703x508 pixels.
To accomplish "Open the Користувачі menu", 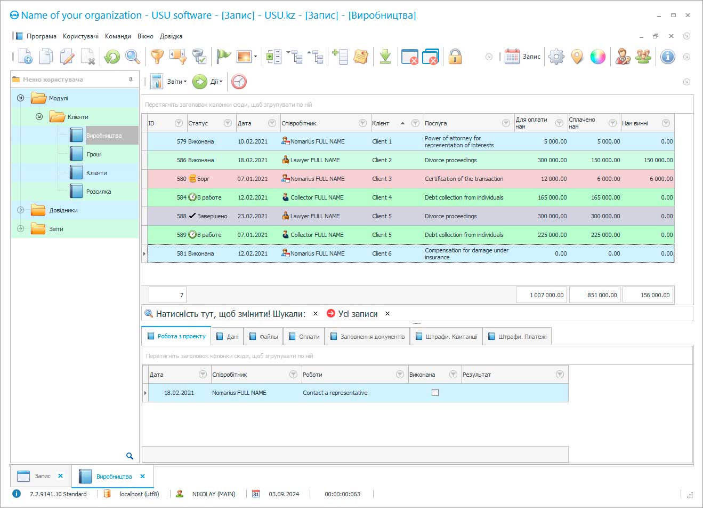I will (80, 36).
